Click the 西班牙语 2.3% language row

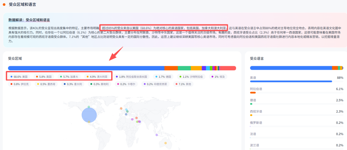pyautogui.click(x=296, y=112)
